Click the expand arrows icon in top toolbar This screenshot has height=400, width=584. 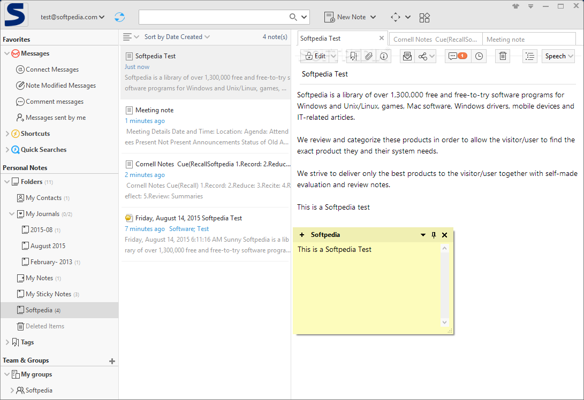[x=396, y=17]
